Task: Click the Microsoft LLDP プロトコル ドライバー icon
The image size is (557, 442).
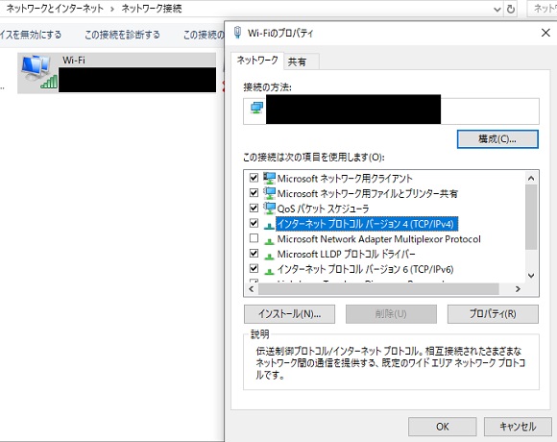Action: (269, 256)
